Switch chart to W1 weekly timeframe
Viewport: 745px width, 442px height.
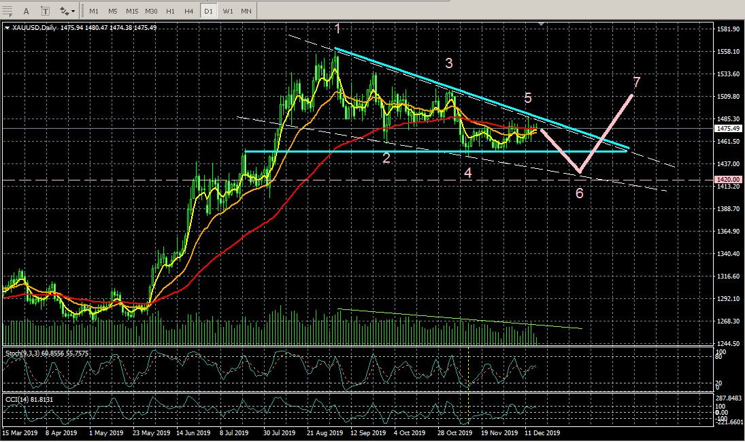point(228,11)
